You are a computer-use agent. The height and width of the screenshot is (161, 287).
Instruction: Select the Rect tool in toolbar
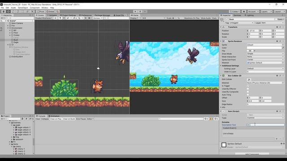23,12
